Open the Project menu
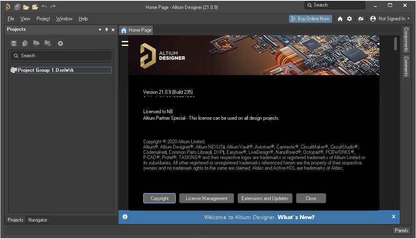This screenshot has width=416, height=239. pyautogui.click(x=43, y=19)
